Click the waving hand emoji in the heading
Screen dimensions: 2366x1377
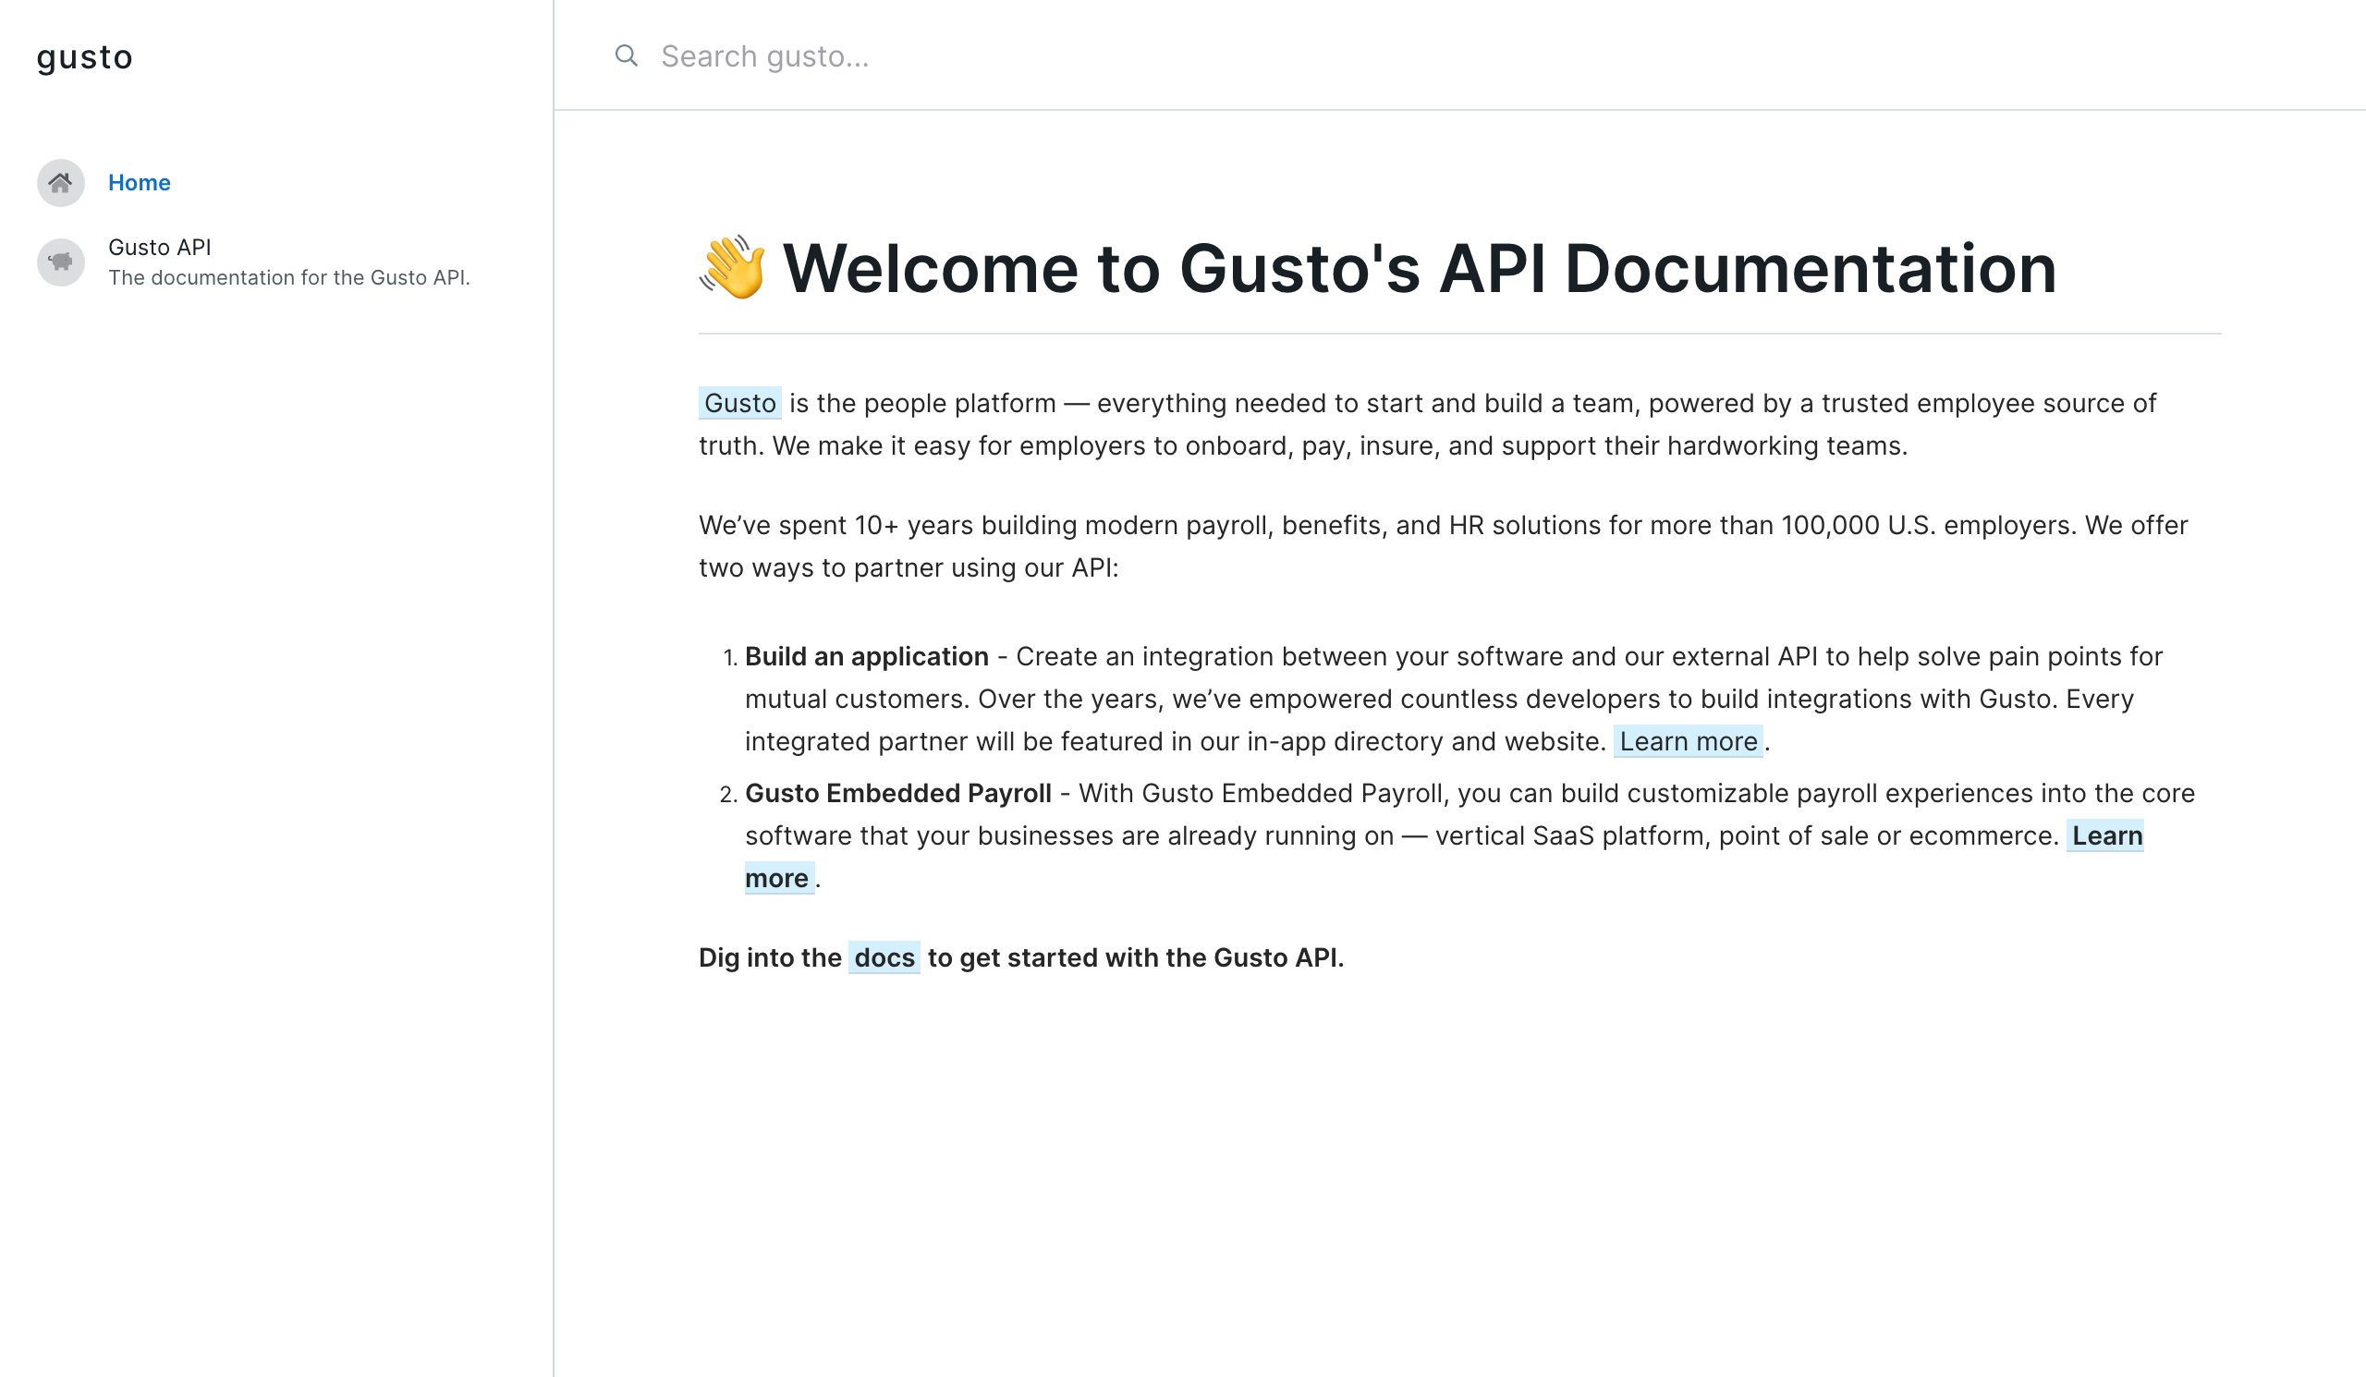click(x=732, y=267)
